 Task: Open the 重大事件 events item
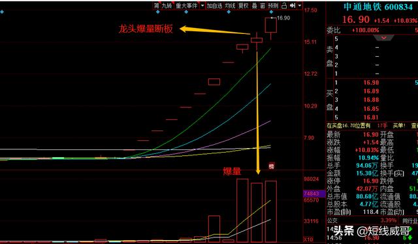pyautogui.click(x=187, y=6)
